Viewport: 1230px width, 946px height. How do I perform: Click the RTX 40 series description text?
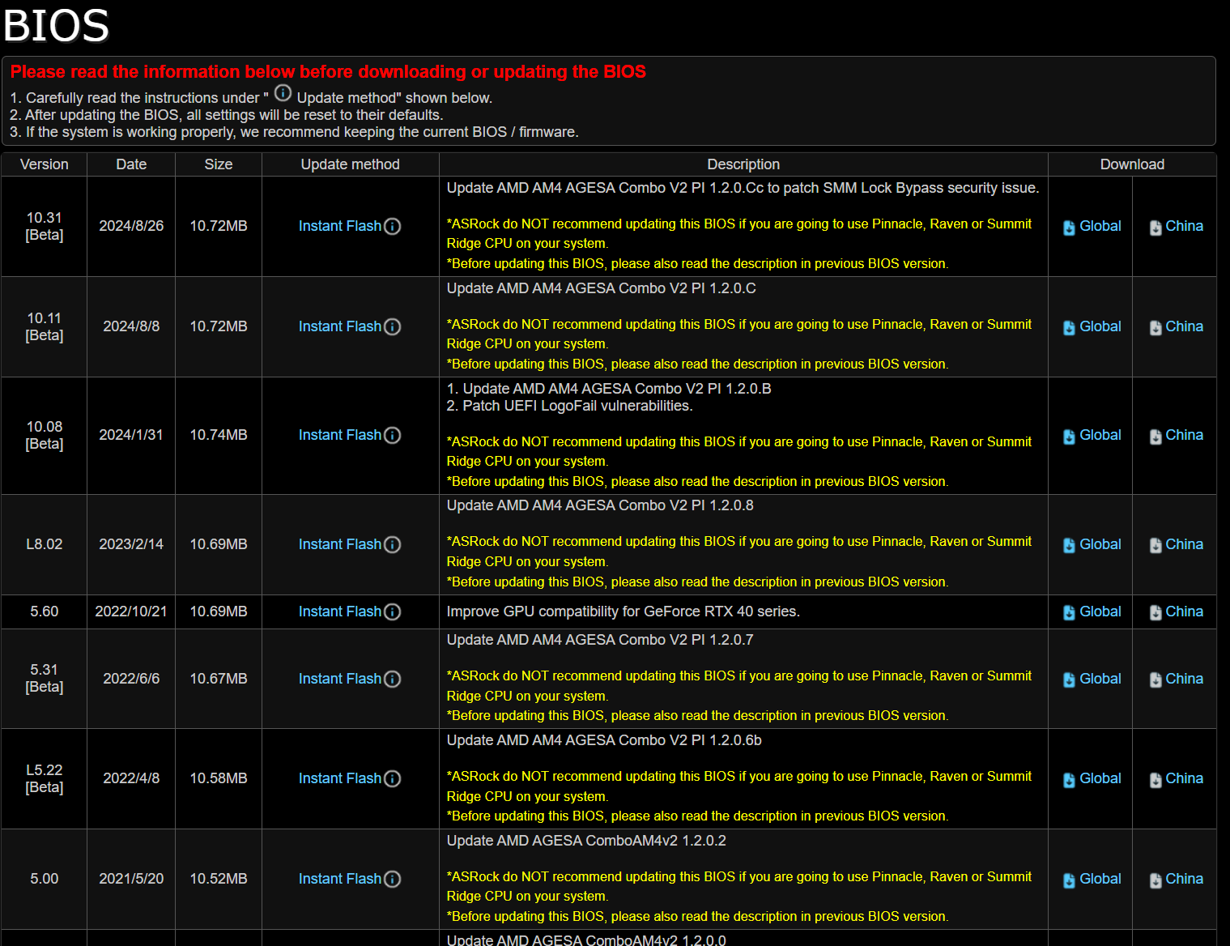[623, 611]
